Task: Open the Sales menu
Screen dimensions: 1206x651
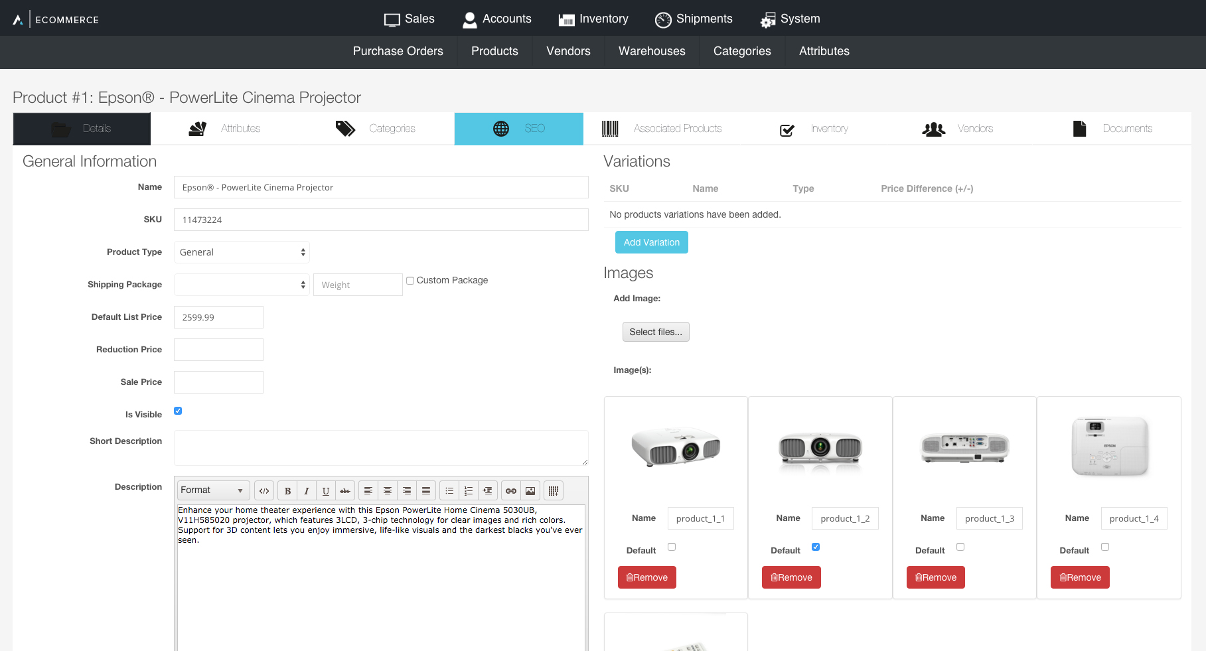Action: [409, 19]
